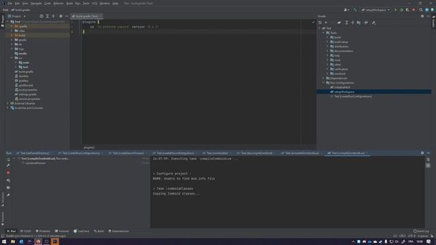Image resolution: width=436 pixels, height=245 pixels.
Task: Collapse Run Configurations node in Gradle panel
Action: point(324,83)
